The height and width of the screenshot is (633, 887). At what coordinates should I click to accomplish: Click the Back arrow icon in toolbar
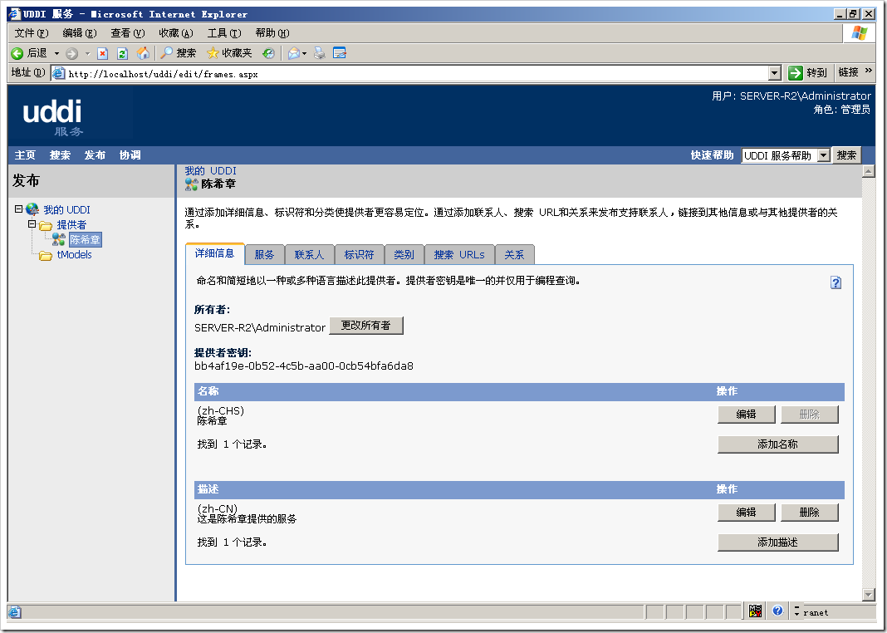[x=17, y=53]
